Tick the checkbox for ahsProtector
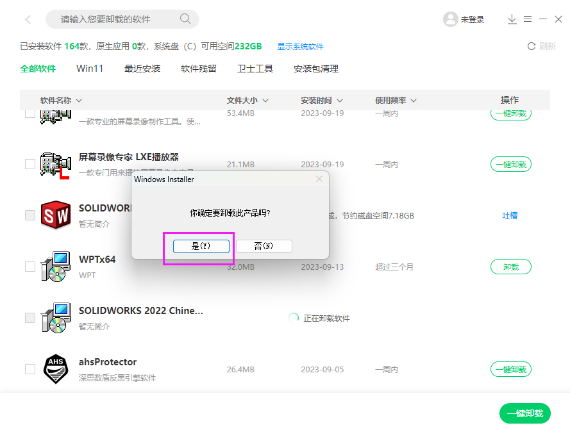 click(x=29, y=369)
